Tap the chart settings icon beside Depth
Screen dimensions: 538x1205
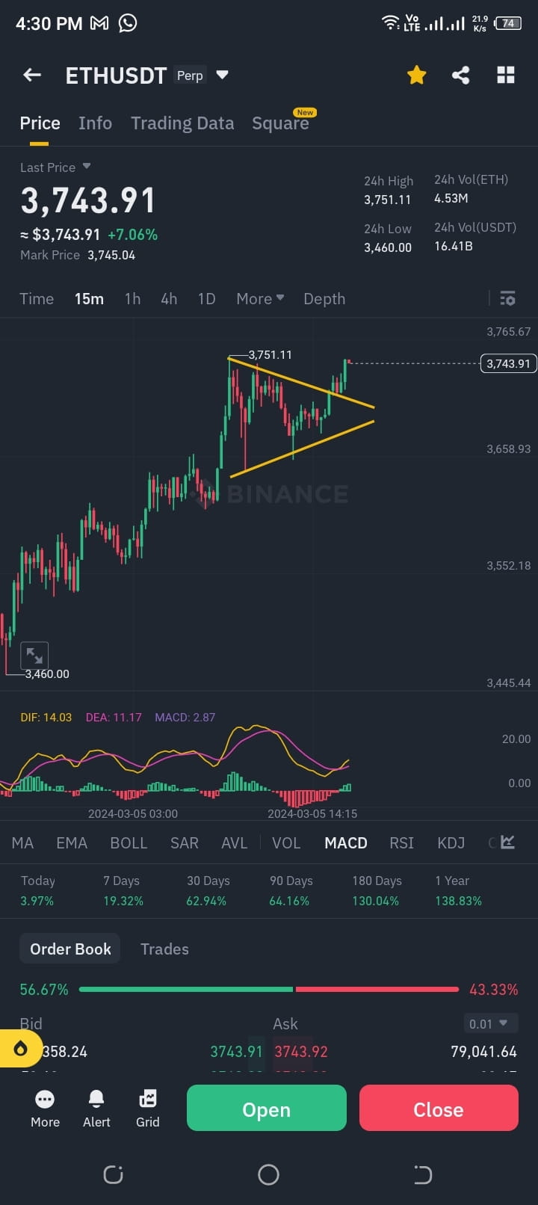pyautogui.click(x=507, y=298)
